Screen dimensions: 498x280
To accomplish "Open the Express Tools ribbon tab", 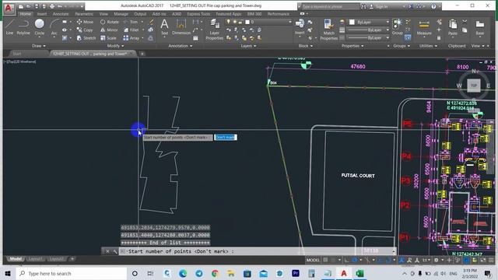I will click(198, 14).
